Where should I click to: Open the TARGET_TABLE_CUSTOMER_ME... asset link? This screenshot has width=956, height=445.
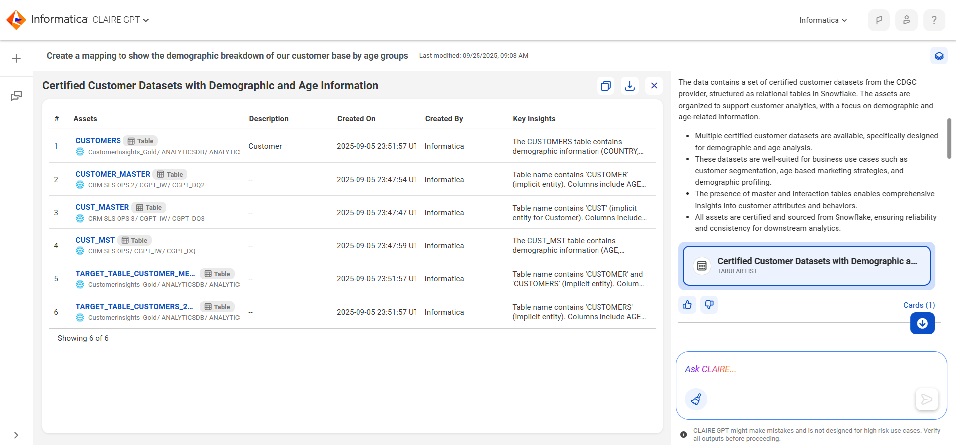point(135,274)
